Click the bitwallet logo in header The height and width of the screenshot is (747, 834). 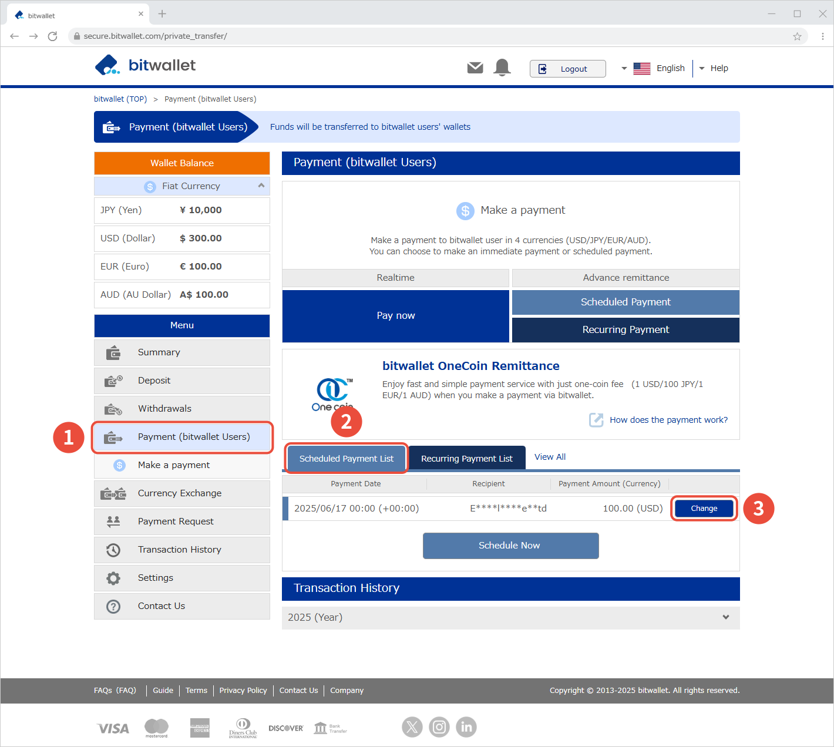[145, 65]
